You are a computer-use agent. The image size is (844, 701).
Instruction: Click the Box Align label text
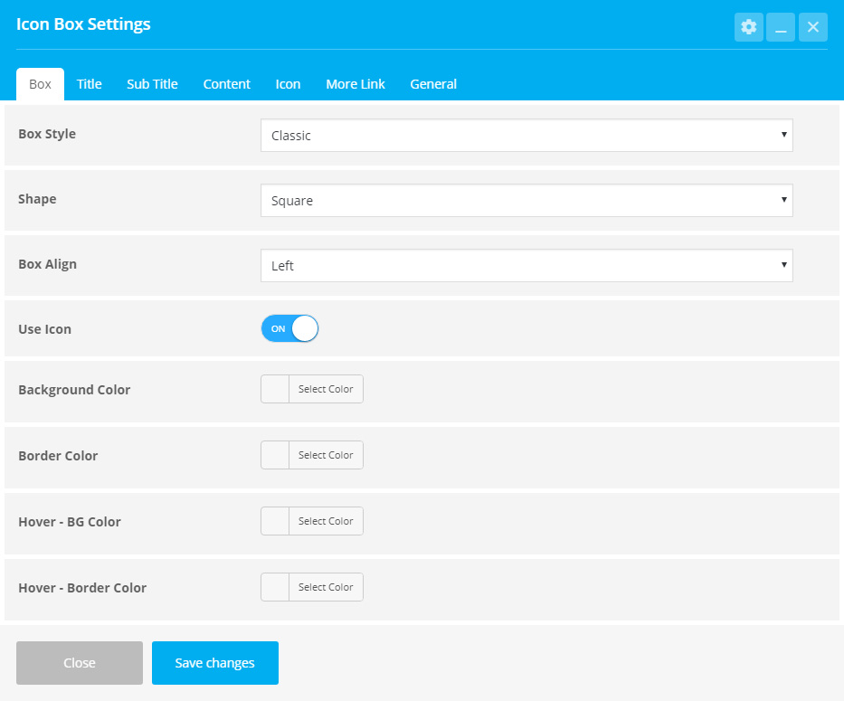coord(47,264)
